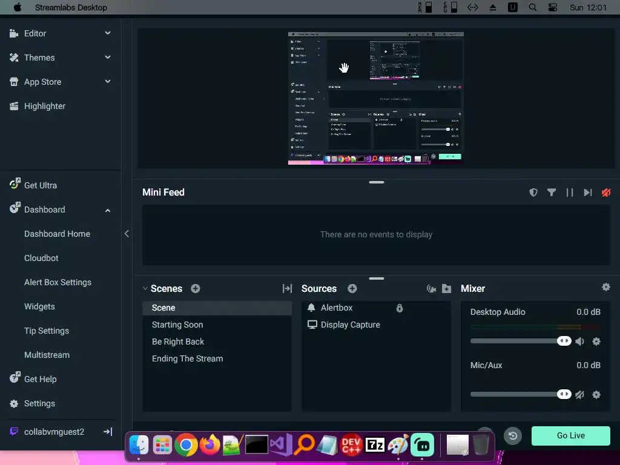
Task: Launch Firefox from the dock
Action: tap(209, 445)
